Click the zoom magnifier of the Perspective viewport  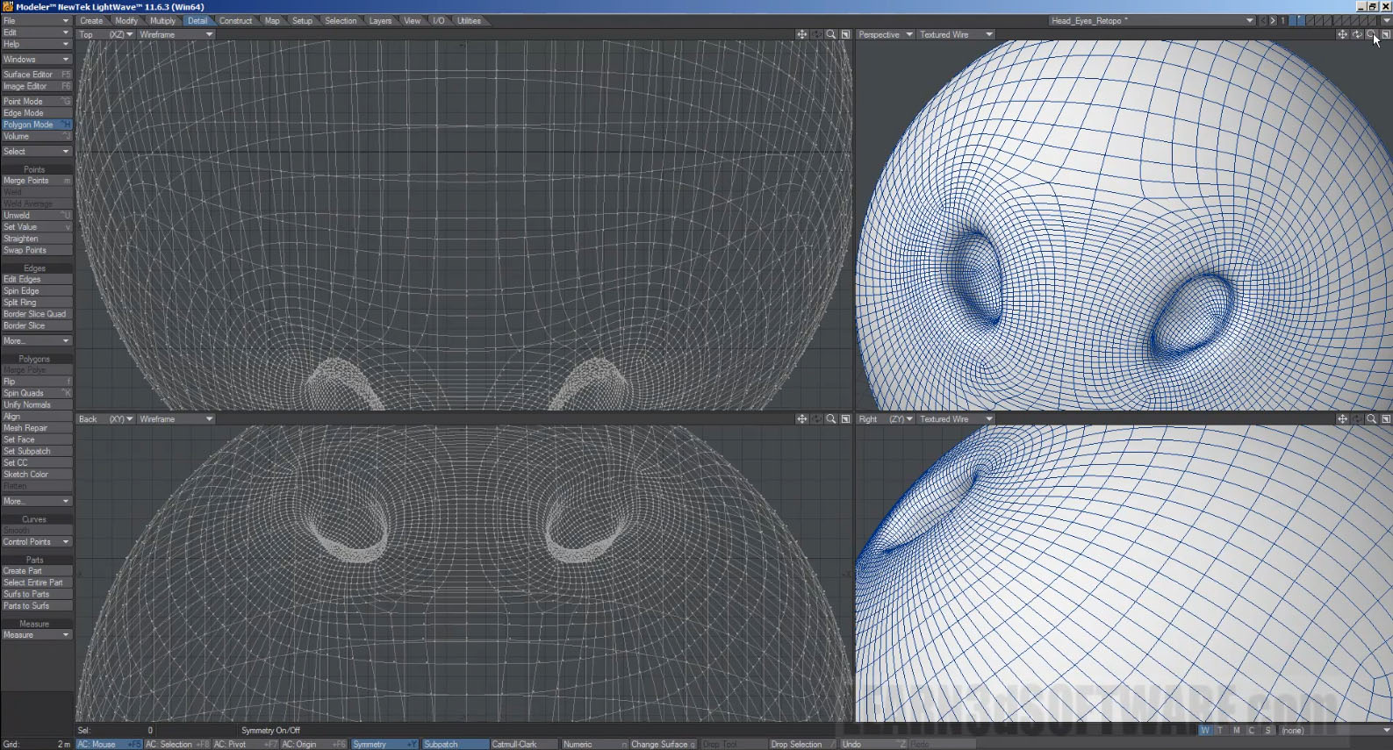[1371, 35]
